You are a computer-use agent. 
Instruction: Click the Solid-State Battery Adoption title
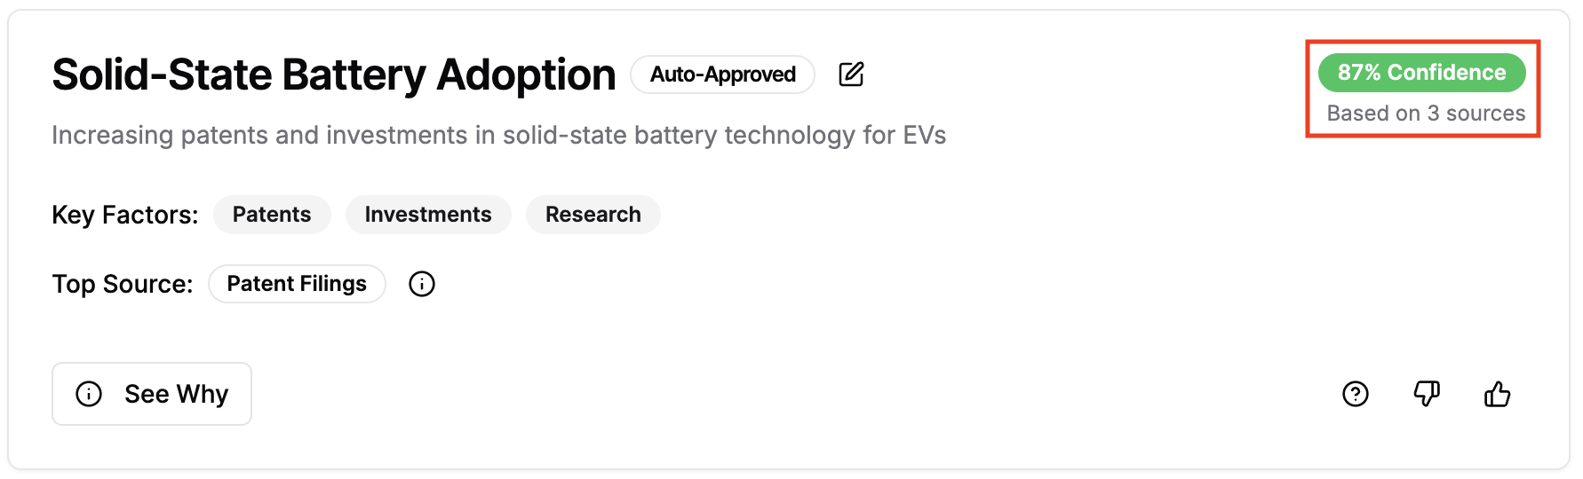[333, 75]
